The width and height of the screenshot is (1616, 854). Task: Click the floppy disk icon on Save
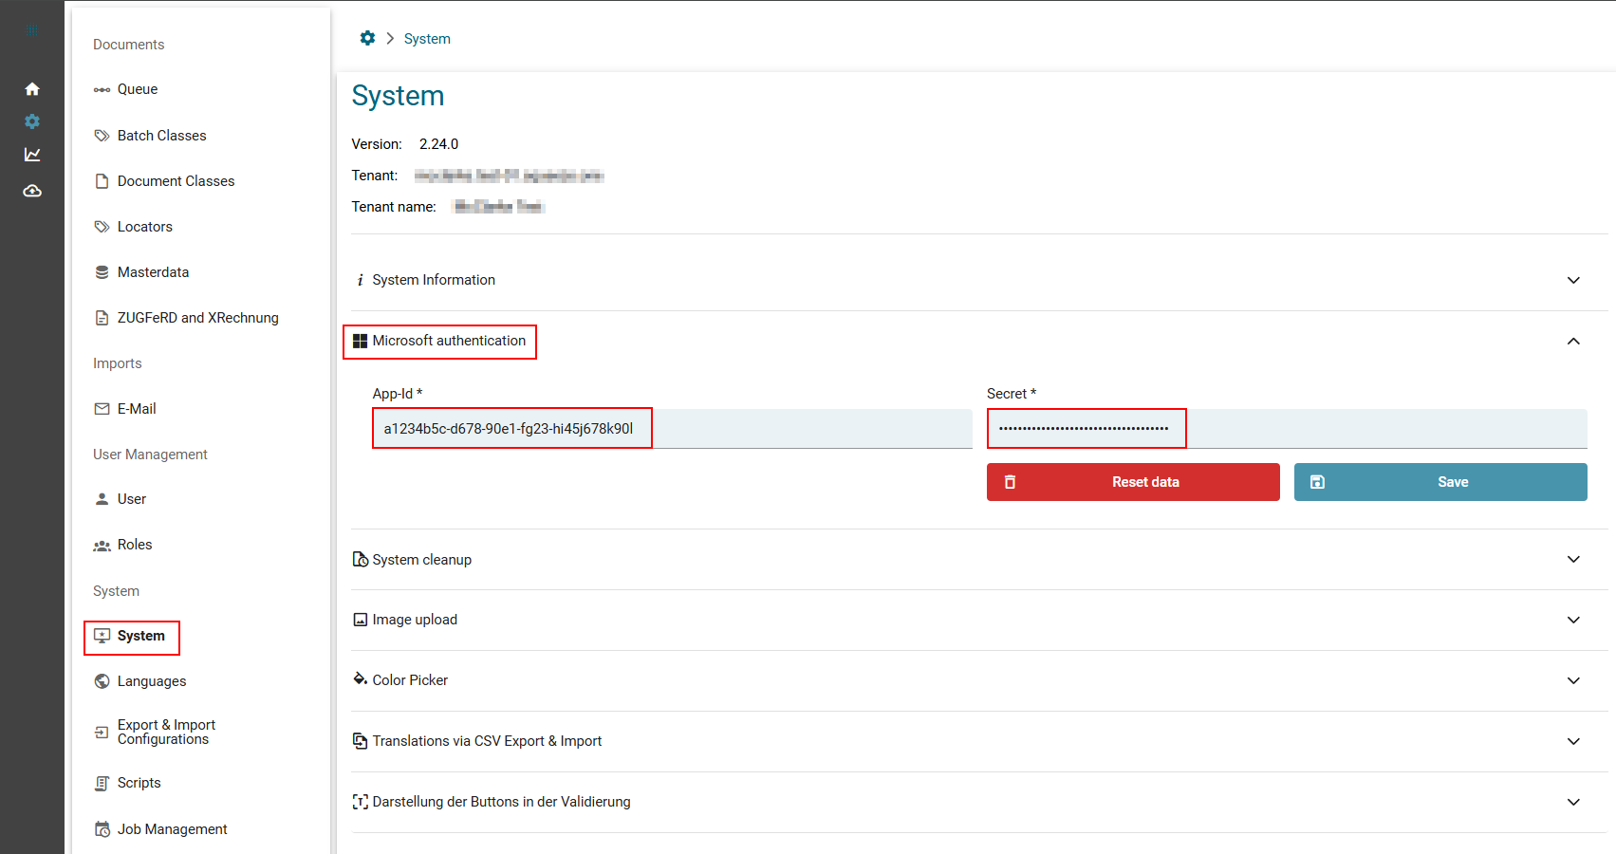(1317, 482)
